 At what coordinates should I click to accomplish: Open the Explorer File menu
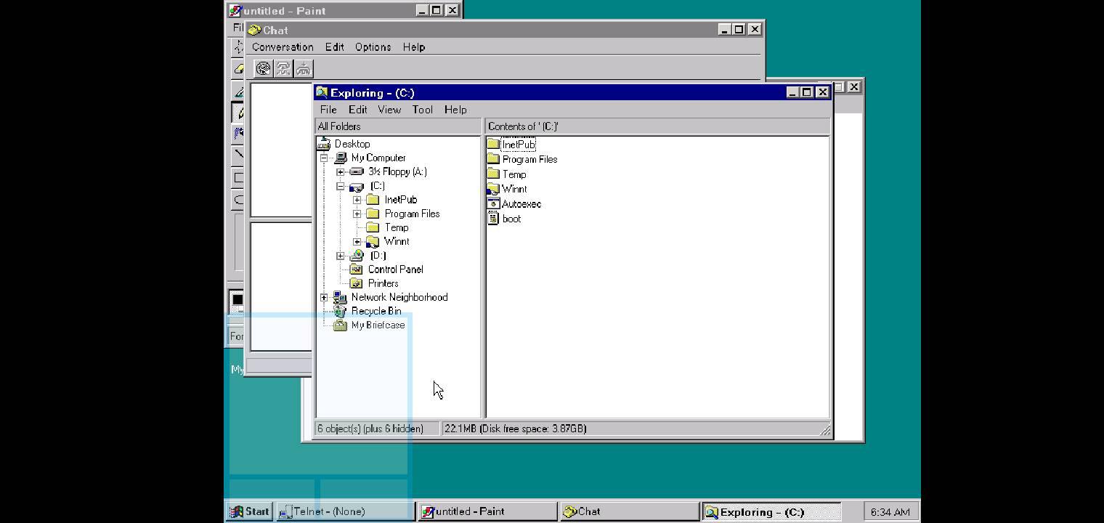pyautogui.click(x=328, y=110)
